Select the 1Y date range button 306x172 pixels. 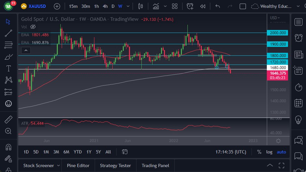[89, 152]
